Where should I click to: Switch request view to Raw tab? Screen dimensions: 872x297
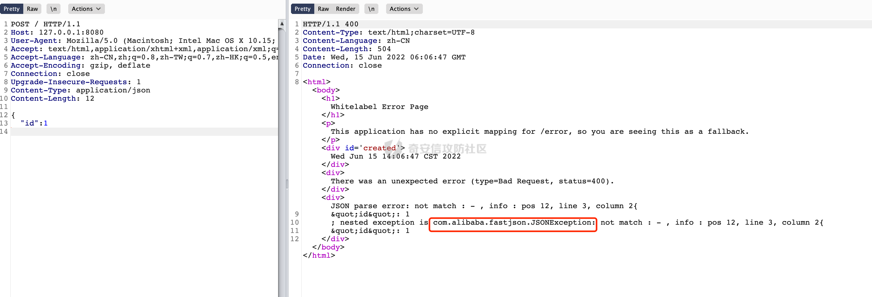point(32,9)
